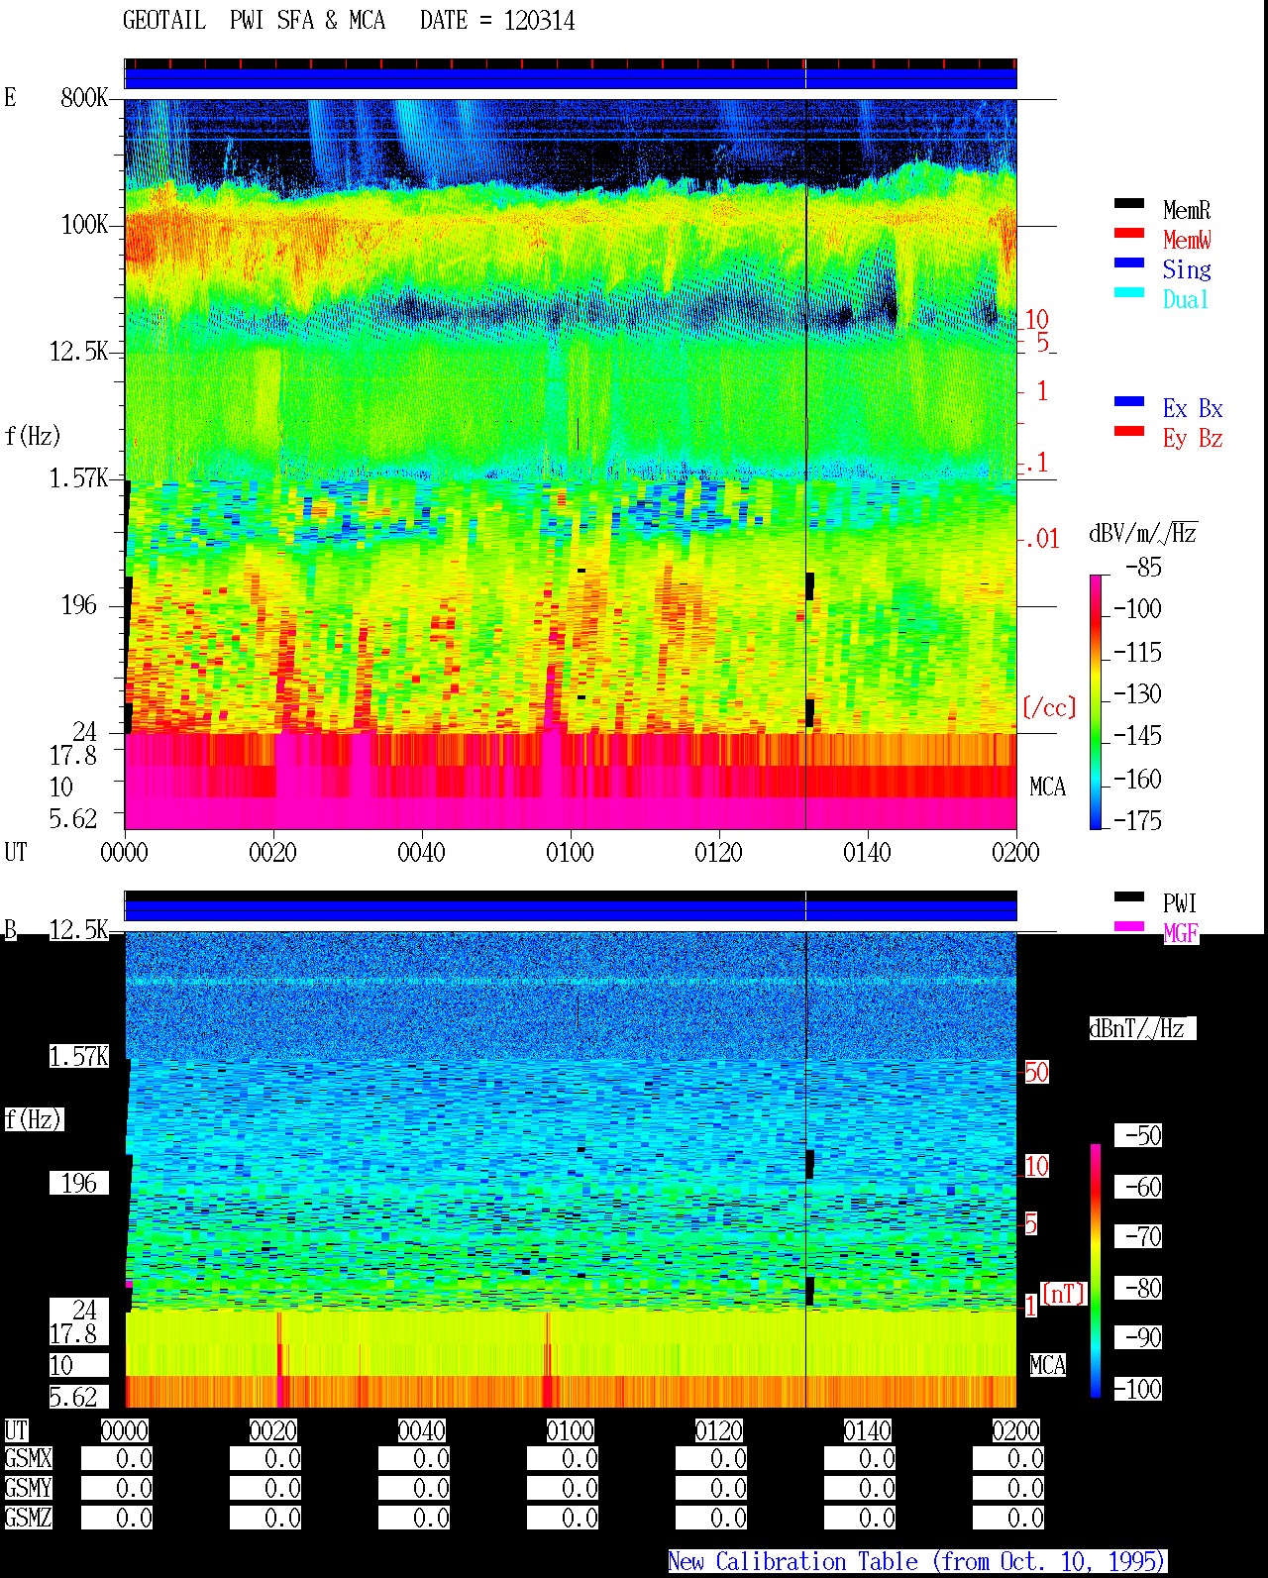Viewport: 1268px width, 1578px height.
Task: Click the red '.01' density scale label
Action: point(1041,539)
